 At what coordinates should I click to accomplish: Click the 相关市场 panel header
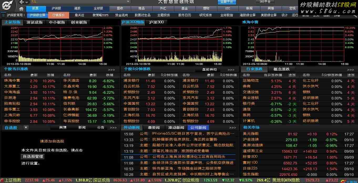(251, 127)
